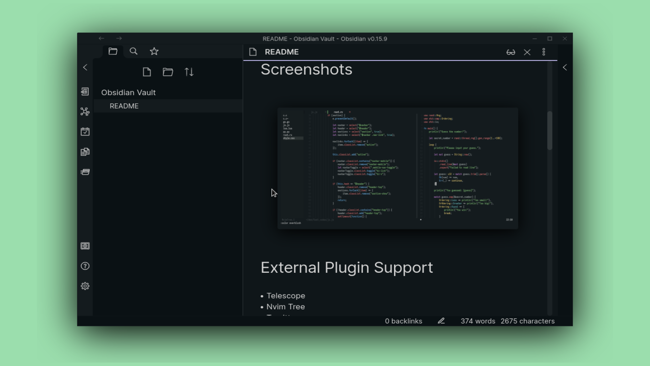Open graph view from ribbon

pyautogui.click(x=85, y=111)
